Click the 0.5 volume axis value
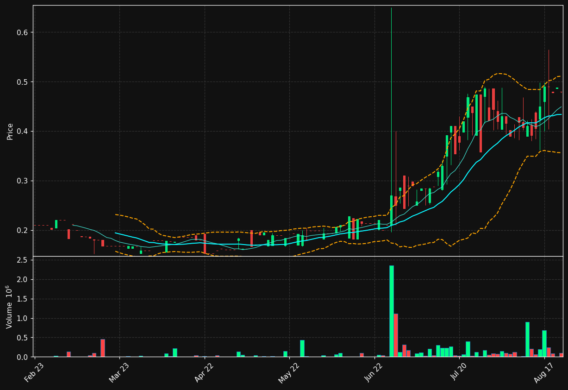The width and height of the screenshot is (568, 390). click(23, 338)
